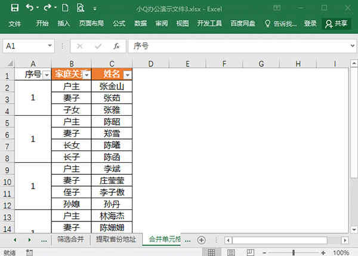Image resolution: width=358 pixels, height=256 pixels.
Task: Open the Customize Quick Access Toolbar arrow
Action: click(95, 9)
